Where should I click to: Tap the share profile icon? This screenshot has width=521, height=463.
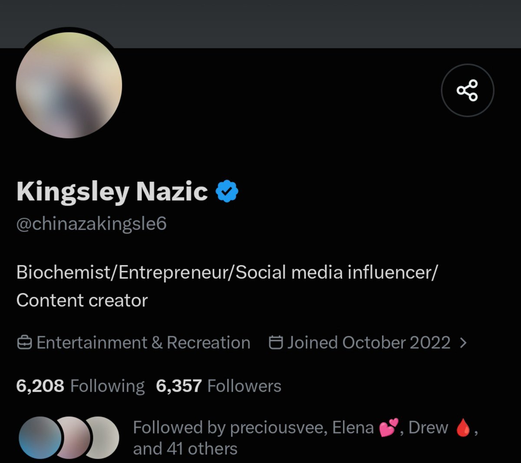467,90
